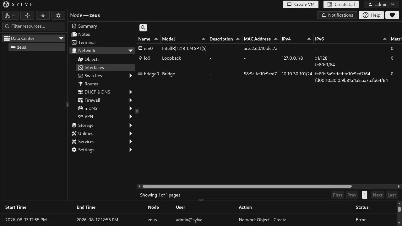Click the Last pagination button
The width and height of the screenshot is (402, 226).
point(392,195)
